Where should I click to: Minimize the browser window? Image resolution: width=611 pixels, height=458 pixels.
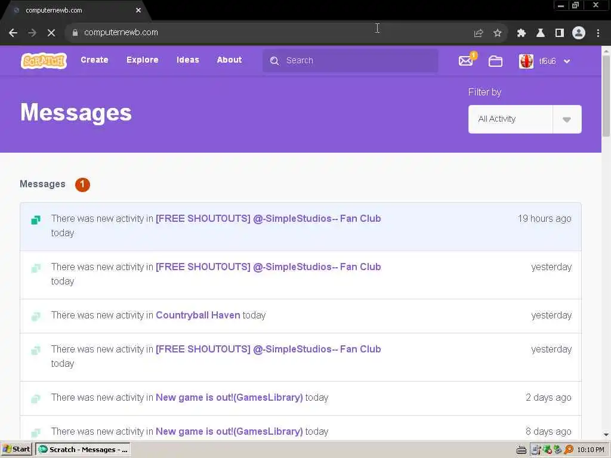point(561,5)
